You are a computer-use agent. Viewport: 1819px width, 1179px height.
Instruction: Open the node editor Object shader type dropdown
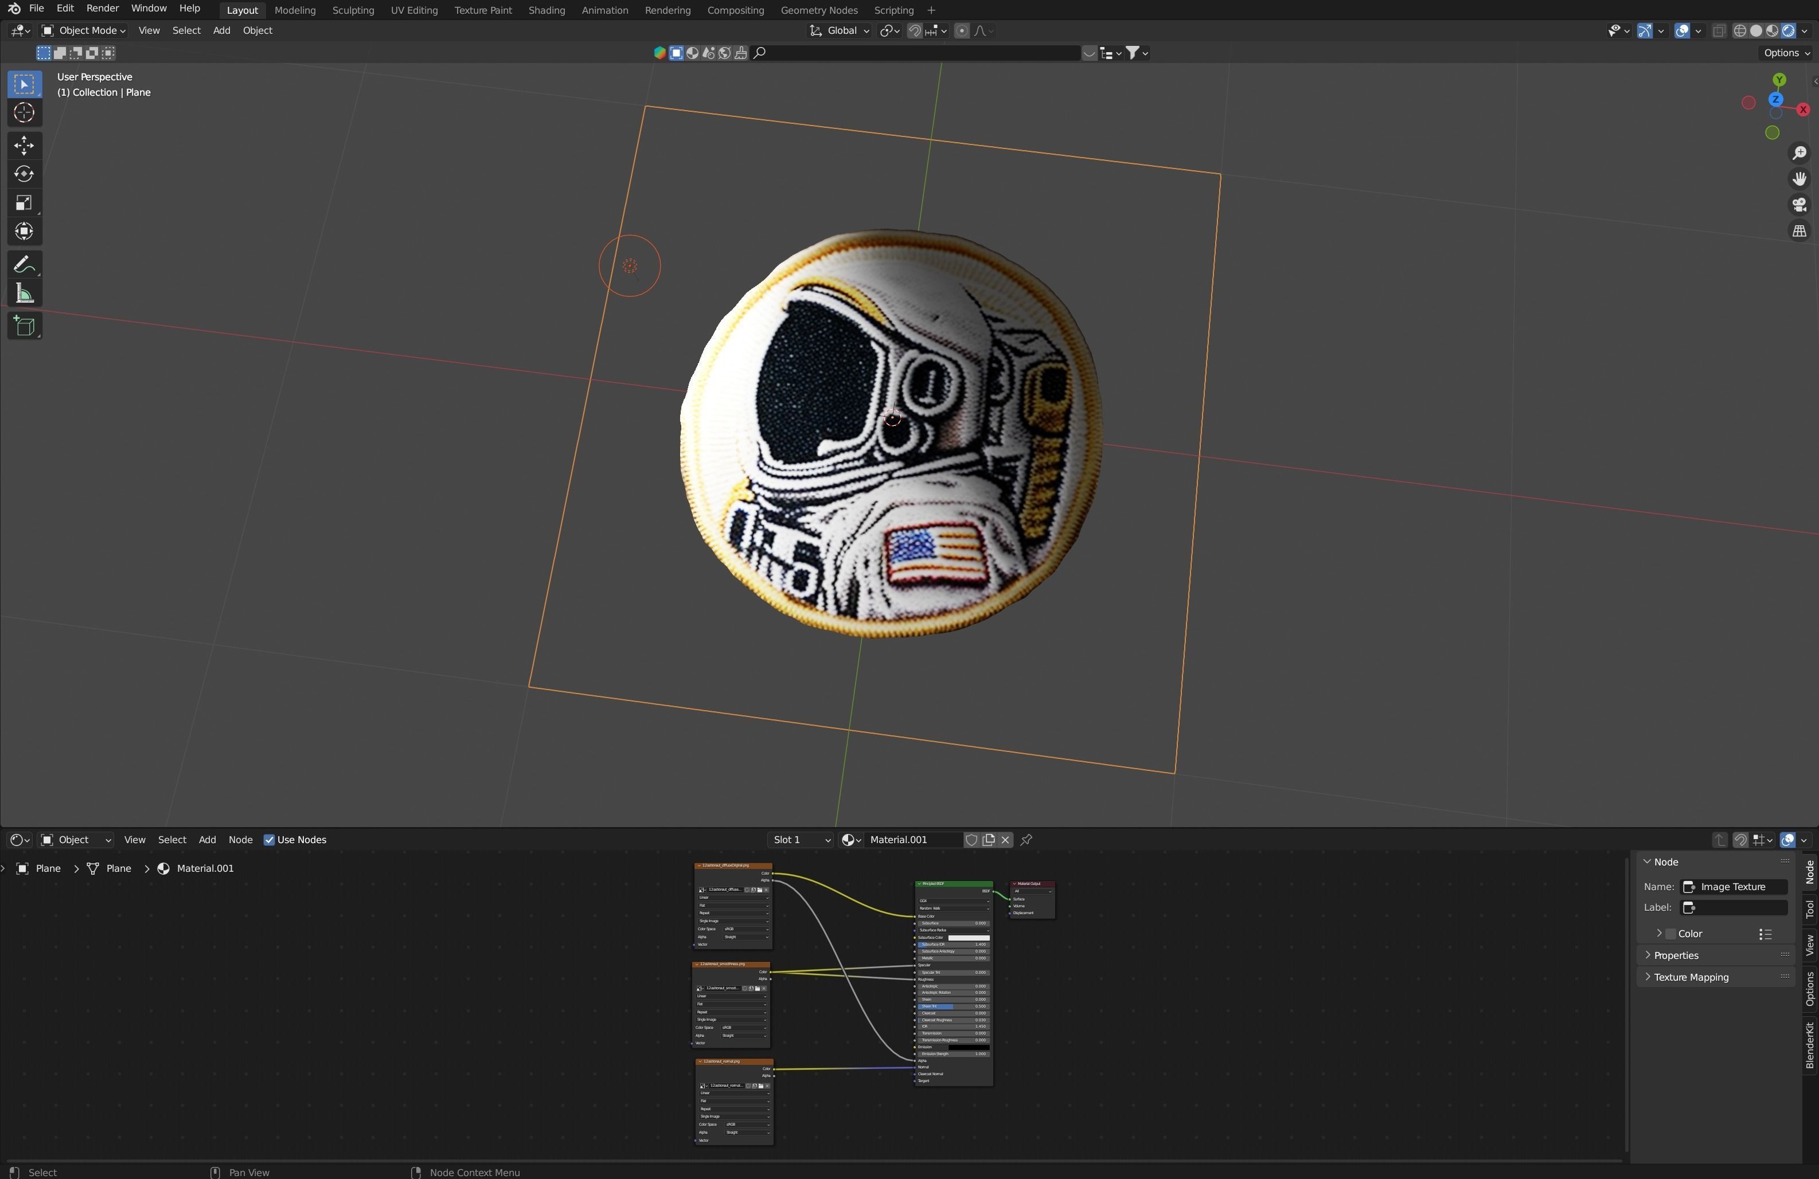click(76, 840)
